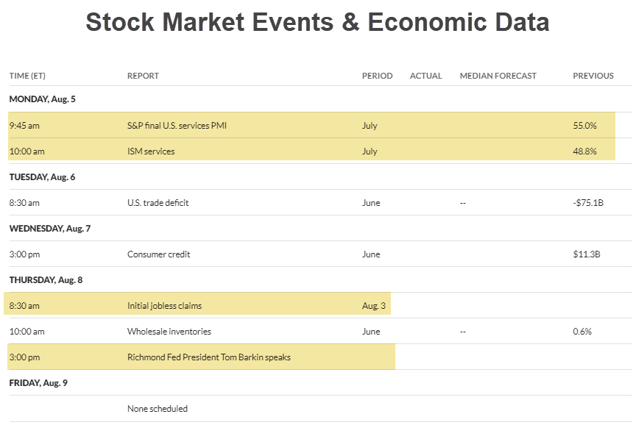Select the PREVIOUS column header
636x425 pixels.
pyautogui.click(x=593, y=75)
